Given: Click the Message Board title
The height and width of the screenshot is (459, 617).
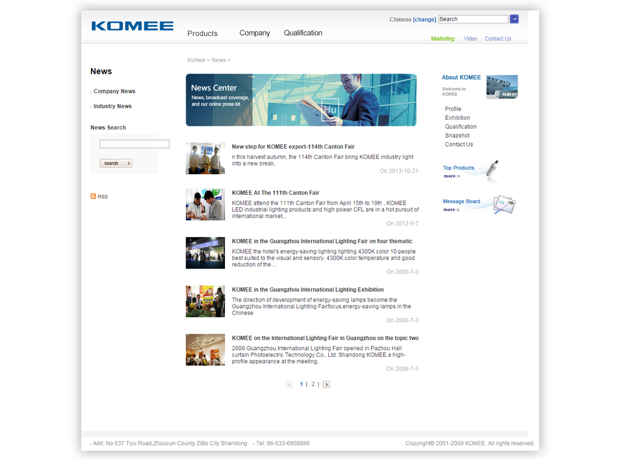Looking at the screenshot, I should point(462,201).
